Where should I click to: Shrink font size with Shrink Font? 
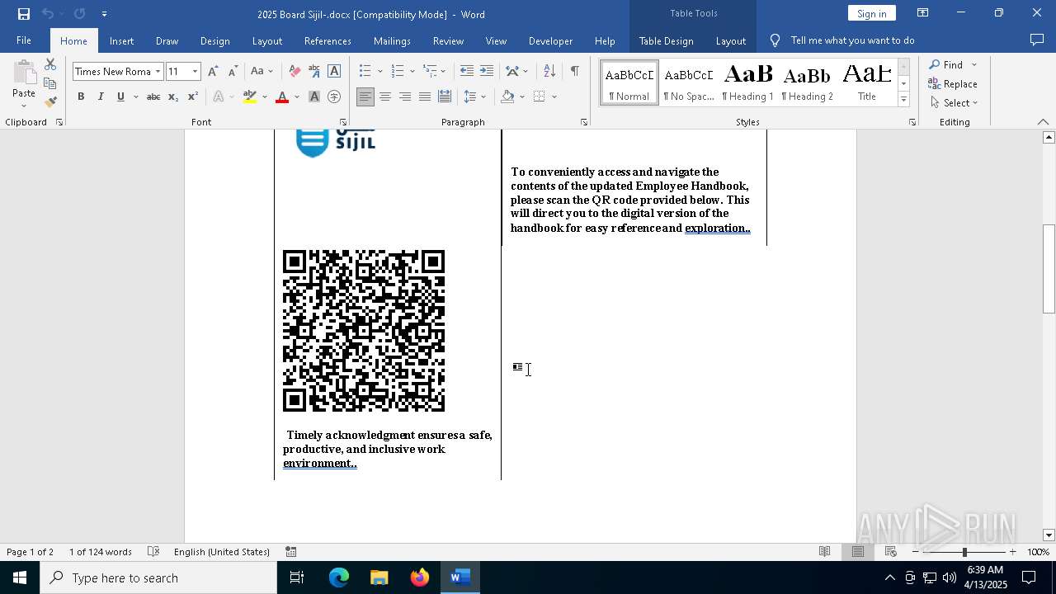233,72
